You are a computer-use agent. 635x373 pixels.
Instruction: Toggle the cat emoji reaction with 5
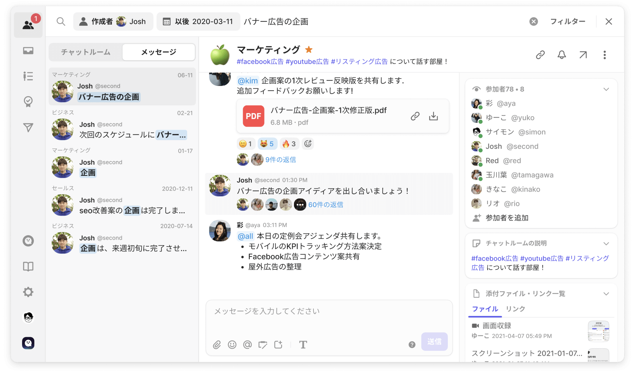267,144
